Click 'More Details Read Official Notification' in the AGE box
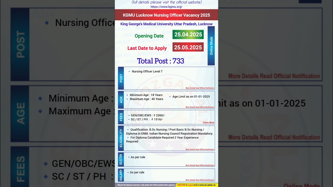This screenshot has width=333, height=187. (x=200, y=107)
